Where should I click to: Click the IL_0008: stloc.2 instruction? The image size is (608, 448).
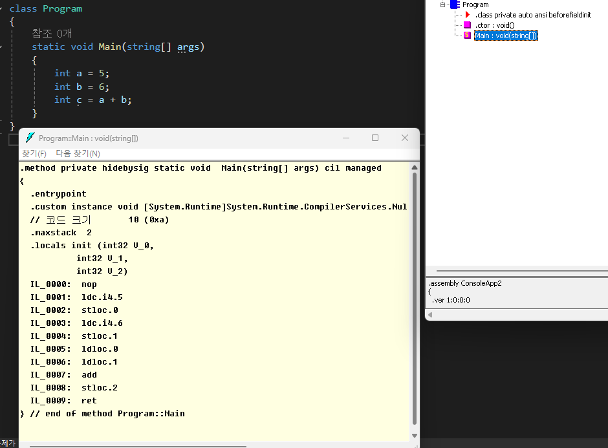(74, 387)
